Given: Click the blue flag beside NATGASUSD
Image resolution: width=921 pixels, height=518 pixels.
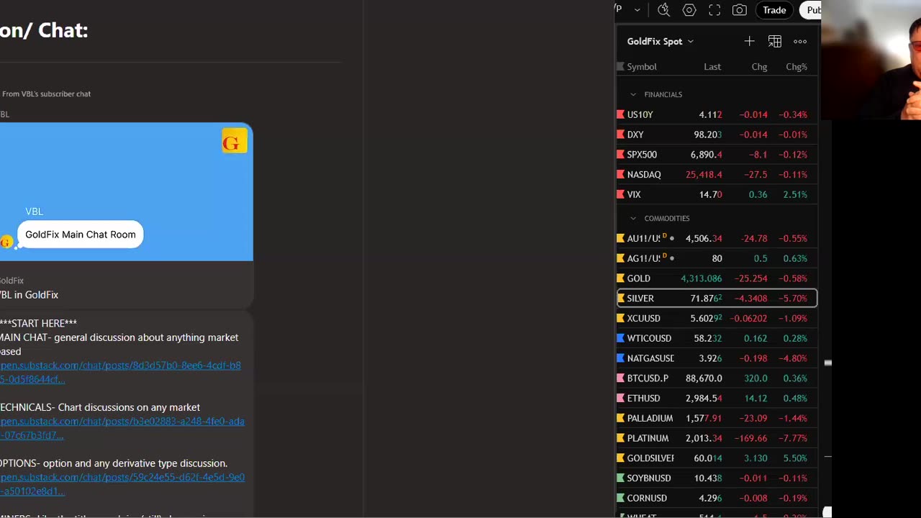Looking at the screenshot, I should coord(620,358).
